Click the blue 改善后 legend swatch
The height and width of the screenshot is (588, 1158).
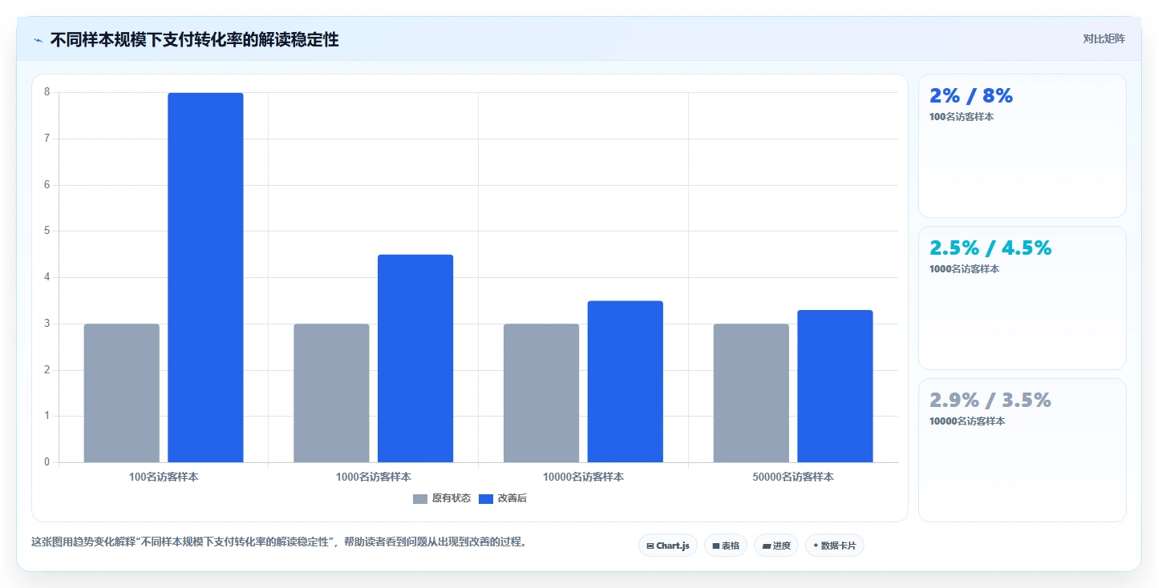pyautogui.click(x=486, y=498)
